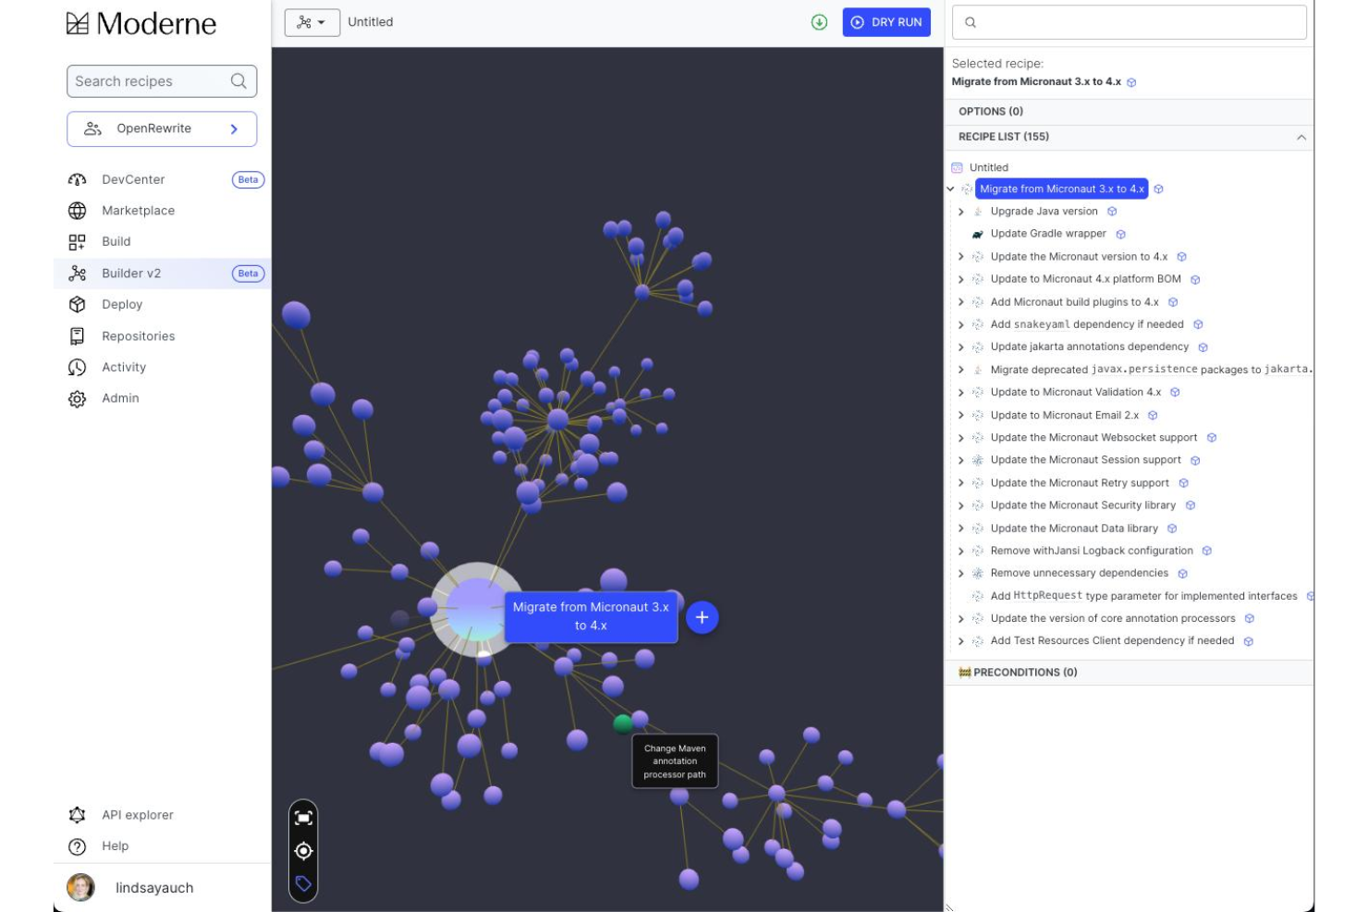Expand the Upgrade Java version row

961,212
